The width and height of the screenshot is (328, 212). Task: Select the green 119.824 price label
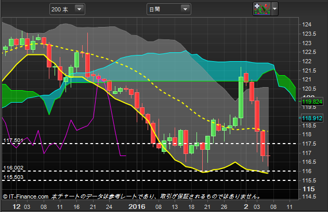click(312, 102)
